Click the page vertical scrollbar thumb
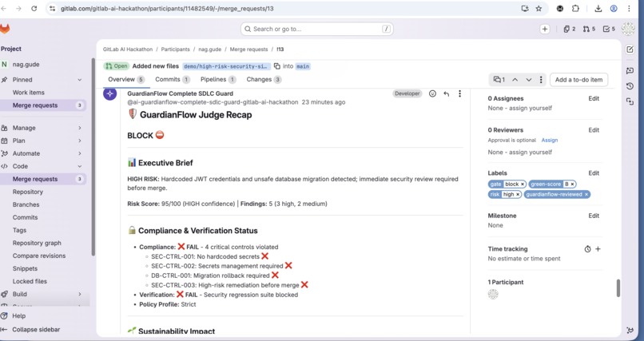This screenshot has height=341, width=644. point(618,288)
